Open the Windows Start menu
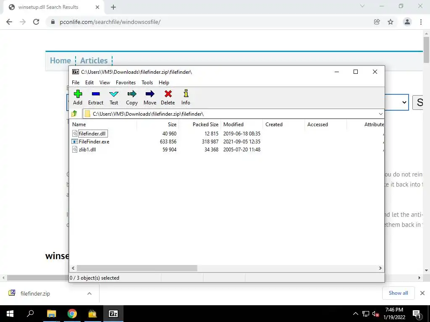The image size is (430, 322). pyautogui.click(x=10, y=314)
